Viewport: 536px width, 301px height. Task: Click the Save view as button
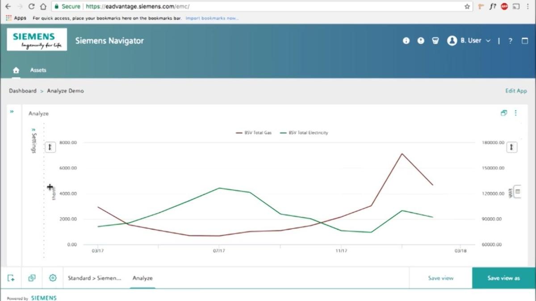504,278
